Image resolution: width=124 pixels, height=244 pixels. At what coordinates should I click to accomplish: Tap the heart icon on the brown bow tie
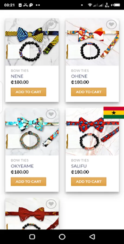(x=51, y=204)
